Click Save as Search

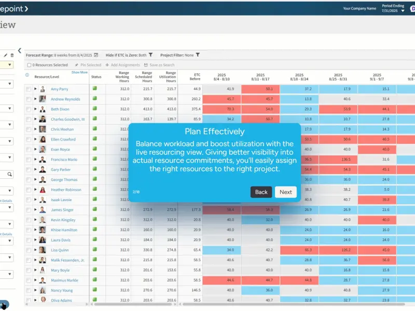click(x=159, y=65)
